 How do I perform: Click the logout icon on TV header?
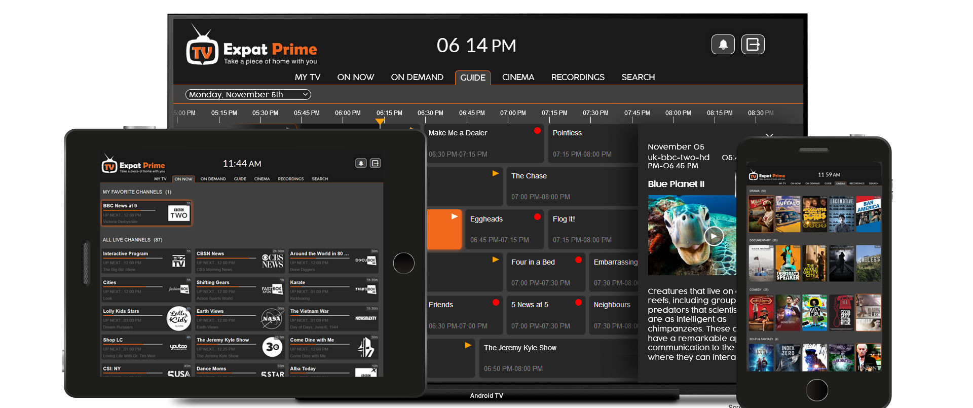coord(753,45)
